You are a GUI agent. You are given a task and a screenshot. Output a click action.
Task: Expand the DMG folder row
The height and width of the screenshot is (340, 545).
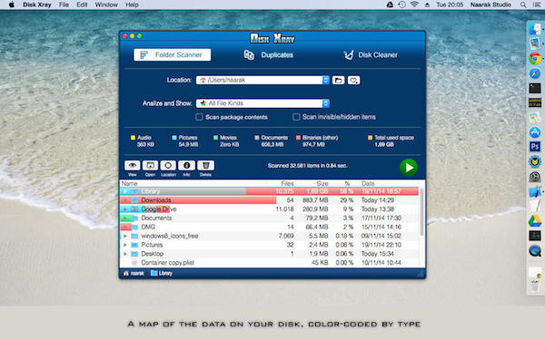(x=125, y=228)
